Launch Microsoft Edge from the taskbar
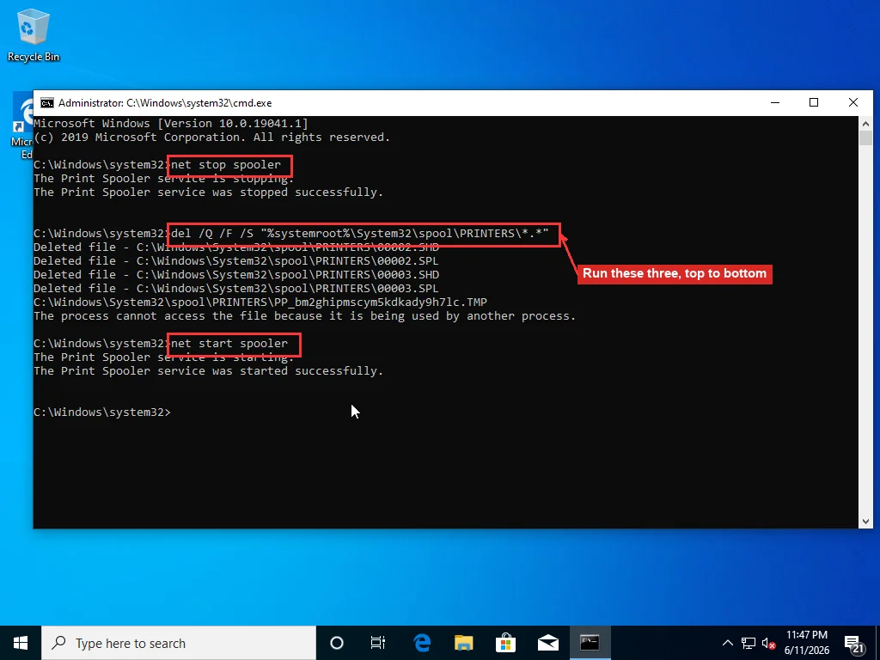The image size is (880, 660). 422,643
